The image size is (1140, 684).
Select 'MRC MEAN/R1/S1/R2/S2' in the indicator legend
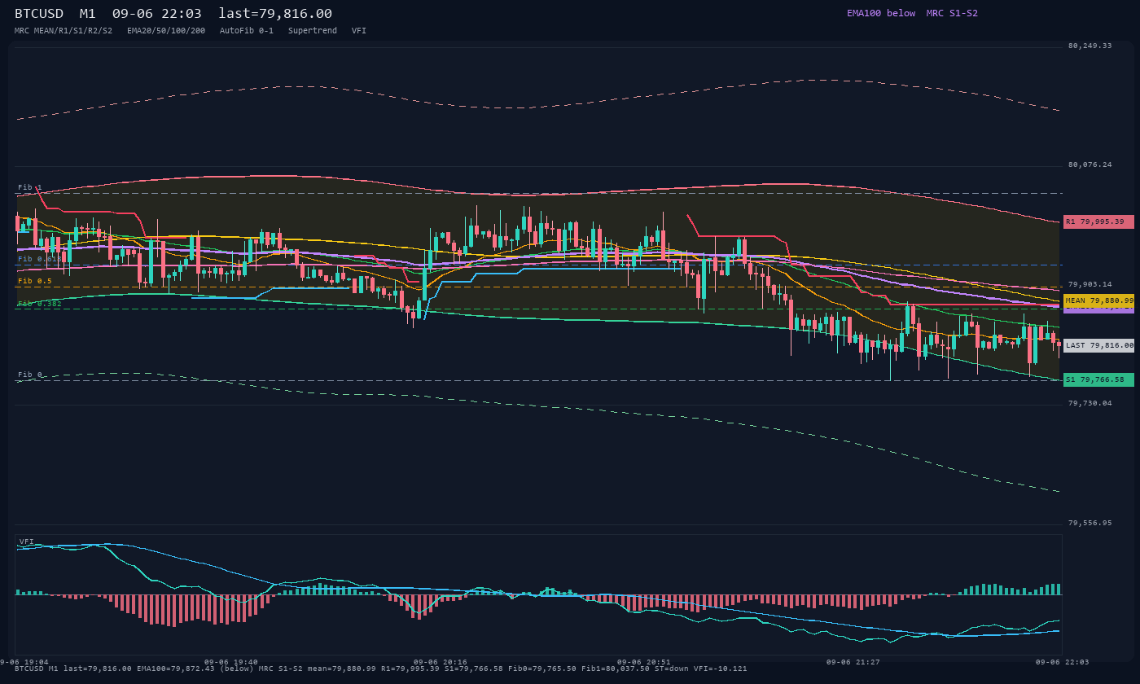(64, 31)
